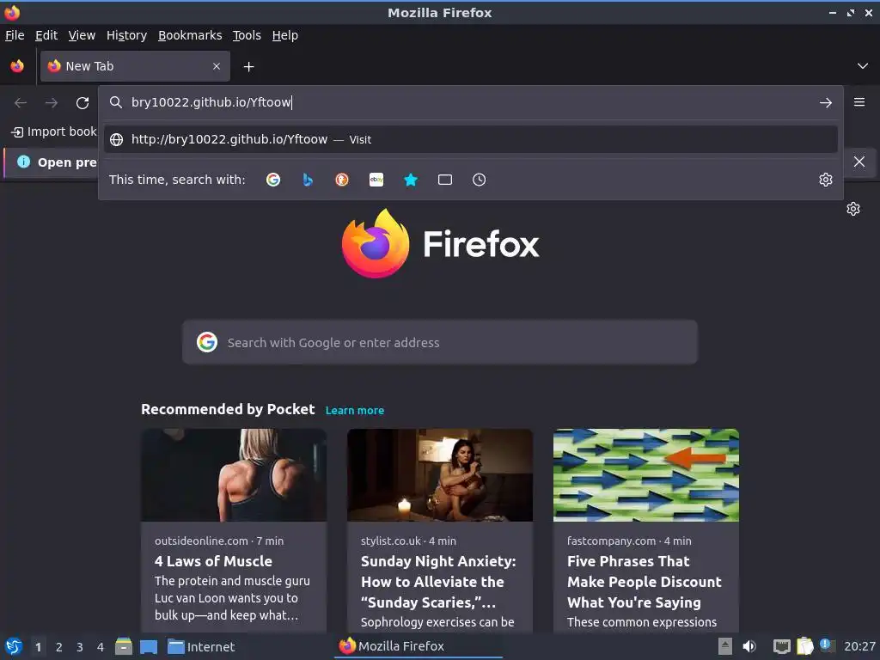Open search settings gear in URL dropdown

pos(825,180)
